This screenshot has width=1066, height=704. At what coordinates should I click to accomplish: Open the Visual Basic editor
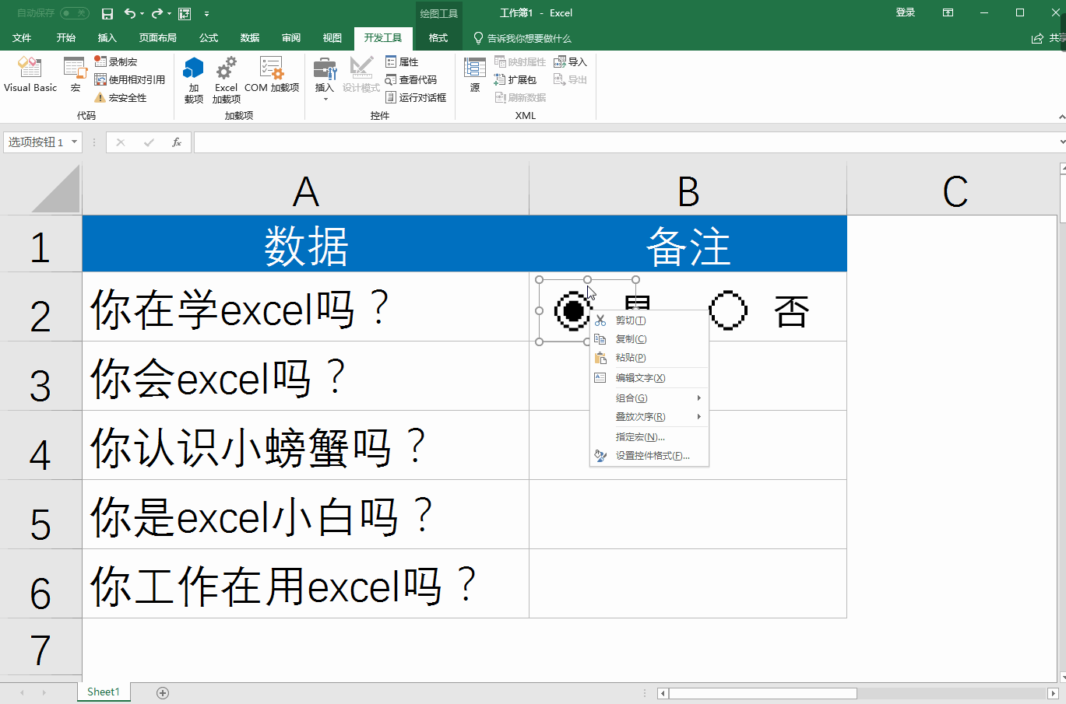[x=30, y=75]
